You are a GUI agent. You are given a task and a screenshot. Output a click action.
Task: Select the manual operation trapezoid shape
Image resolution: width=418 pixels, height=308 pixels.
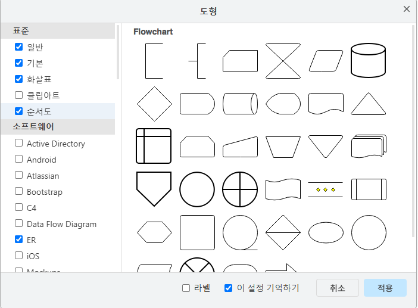click(x=283, y=147)
